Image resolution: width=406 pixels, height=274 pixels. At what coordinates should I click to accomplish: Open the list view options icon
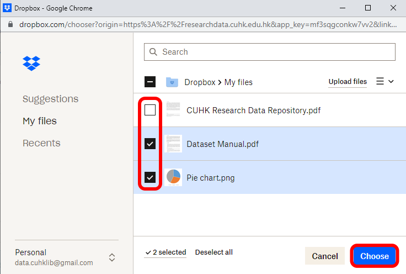pos(380,81)
